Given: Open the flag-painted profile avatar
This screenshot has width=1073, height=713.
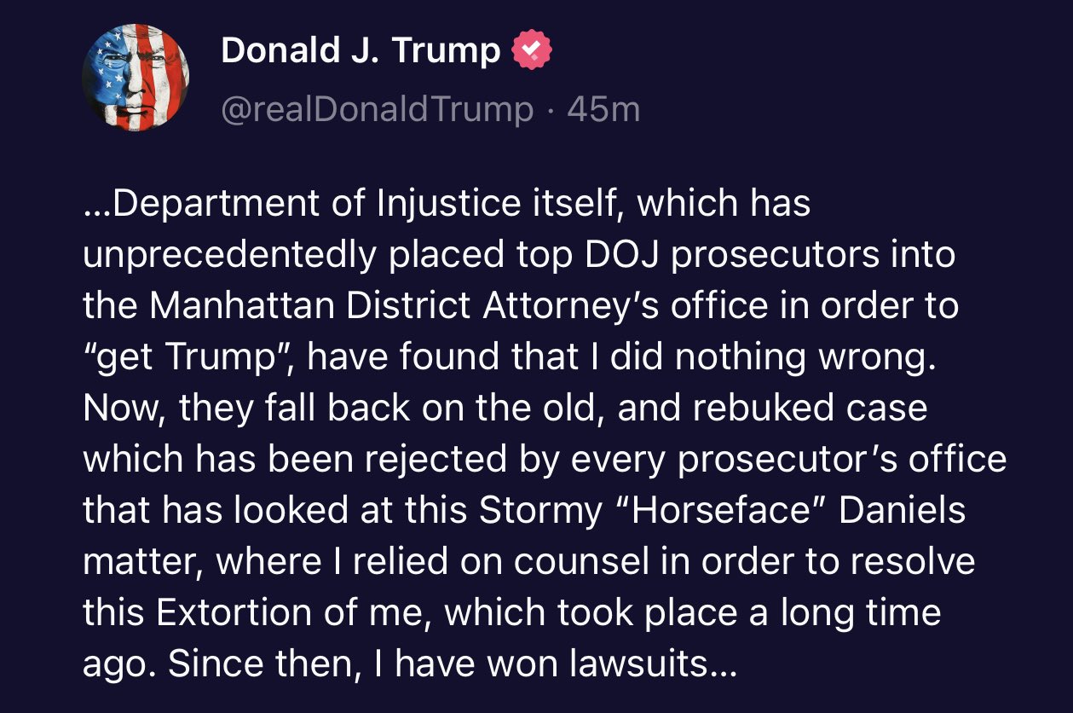Looking at the screenshot, I should [x=136, y=77].
